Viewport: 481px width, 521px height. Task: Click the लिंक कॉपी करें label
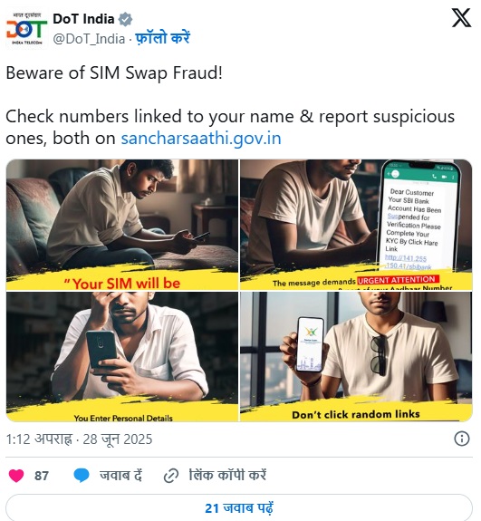point(227,476)
